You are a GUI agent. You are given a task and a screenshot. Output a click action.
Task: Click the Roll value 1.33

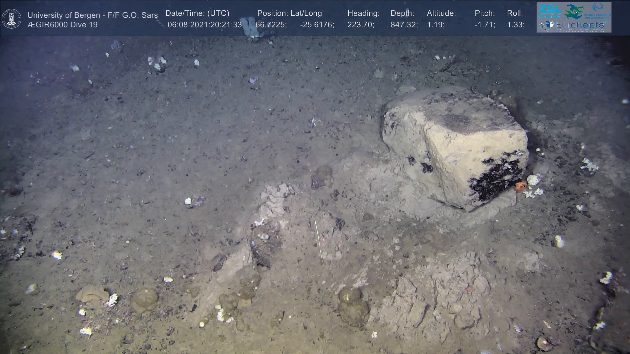515,25
